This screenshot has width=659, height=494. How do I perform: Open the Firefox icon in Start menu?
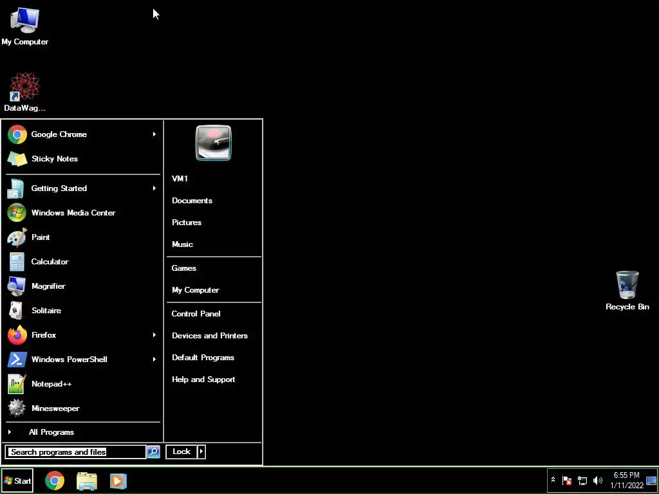click(x=17, y=334)
